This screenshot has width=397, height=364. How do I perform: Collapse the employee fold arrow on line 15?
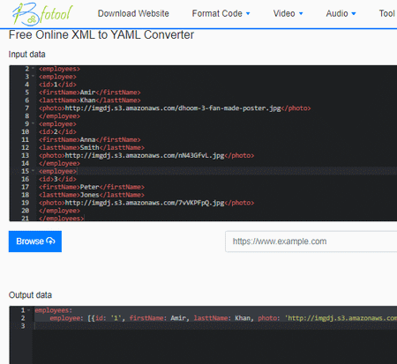33,171
